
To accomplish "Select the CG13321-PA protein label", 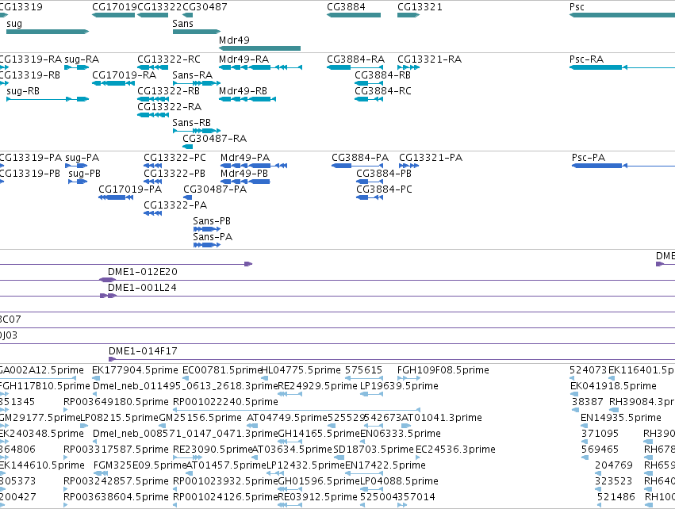I will [x=431, y=158].
